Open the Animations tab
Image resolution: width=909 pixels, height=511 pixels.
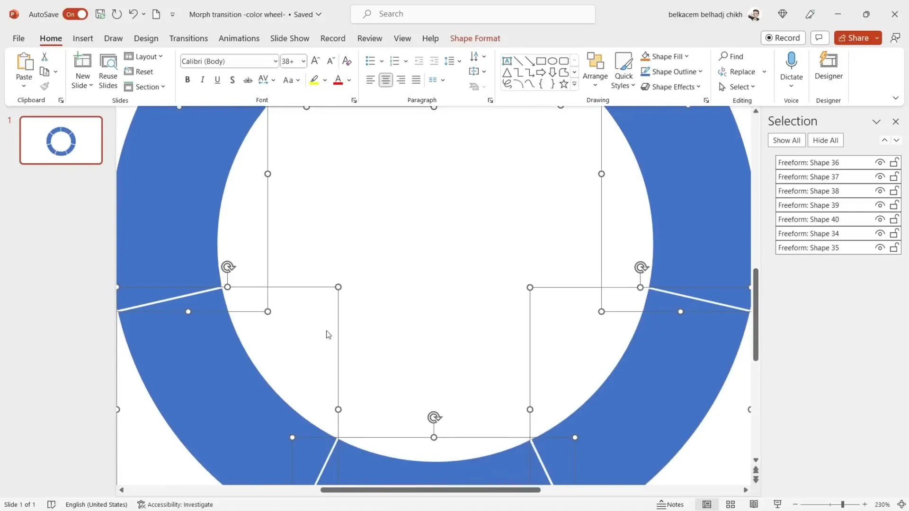point(239,38)
